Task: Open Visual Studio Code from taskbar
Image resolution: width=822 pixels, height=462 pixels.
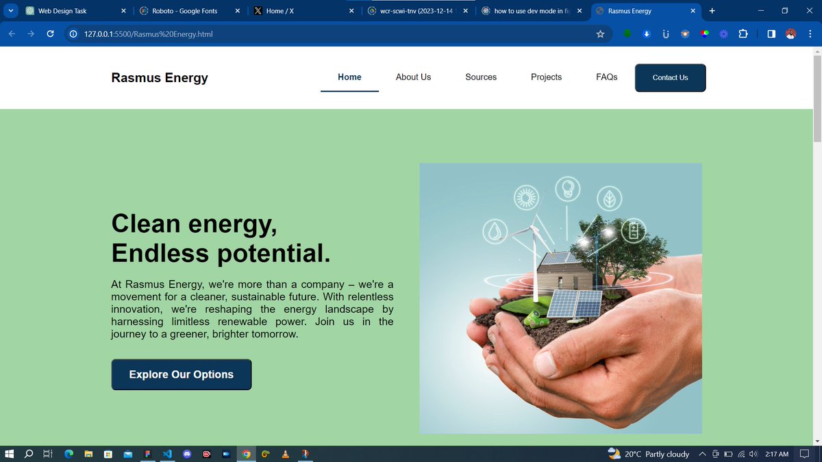Action: coord(167,454)
